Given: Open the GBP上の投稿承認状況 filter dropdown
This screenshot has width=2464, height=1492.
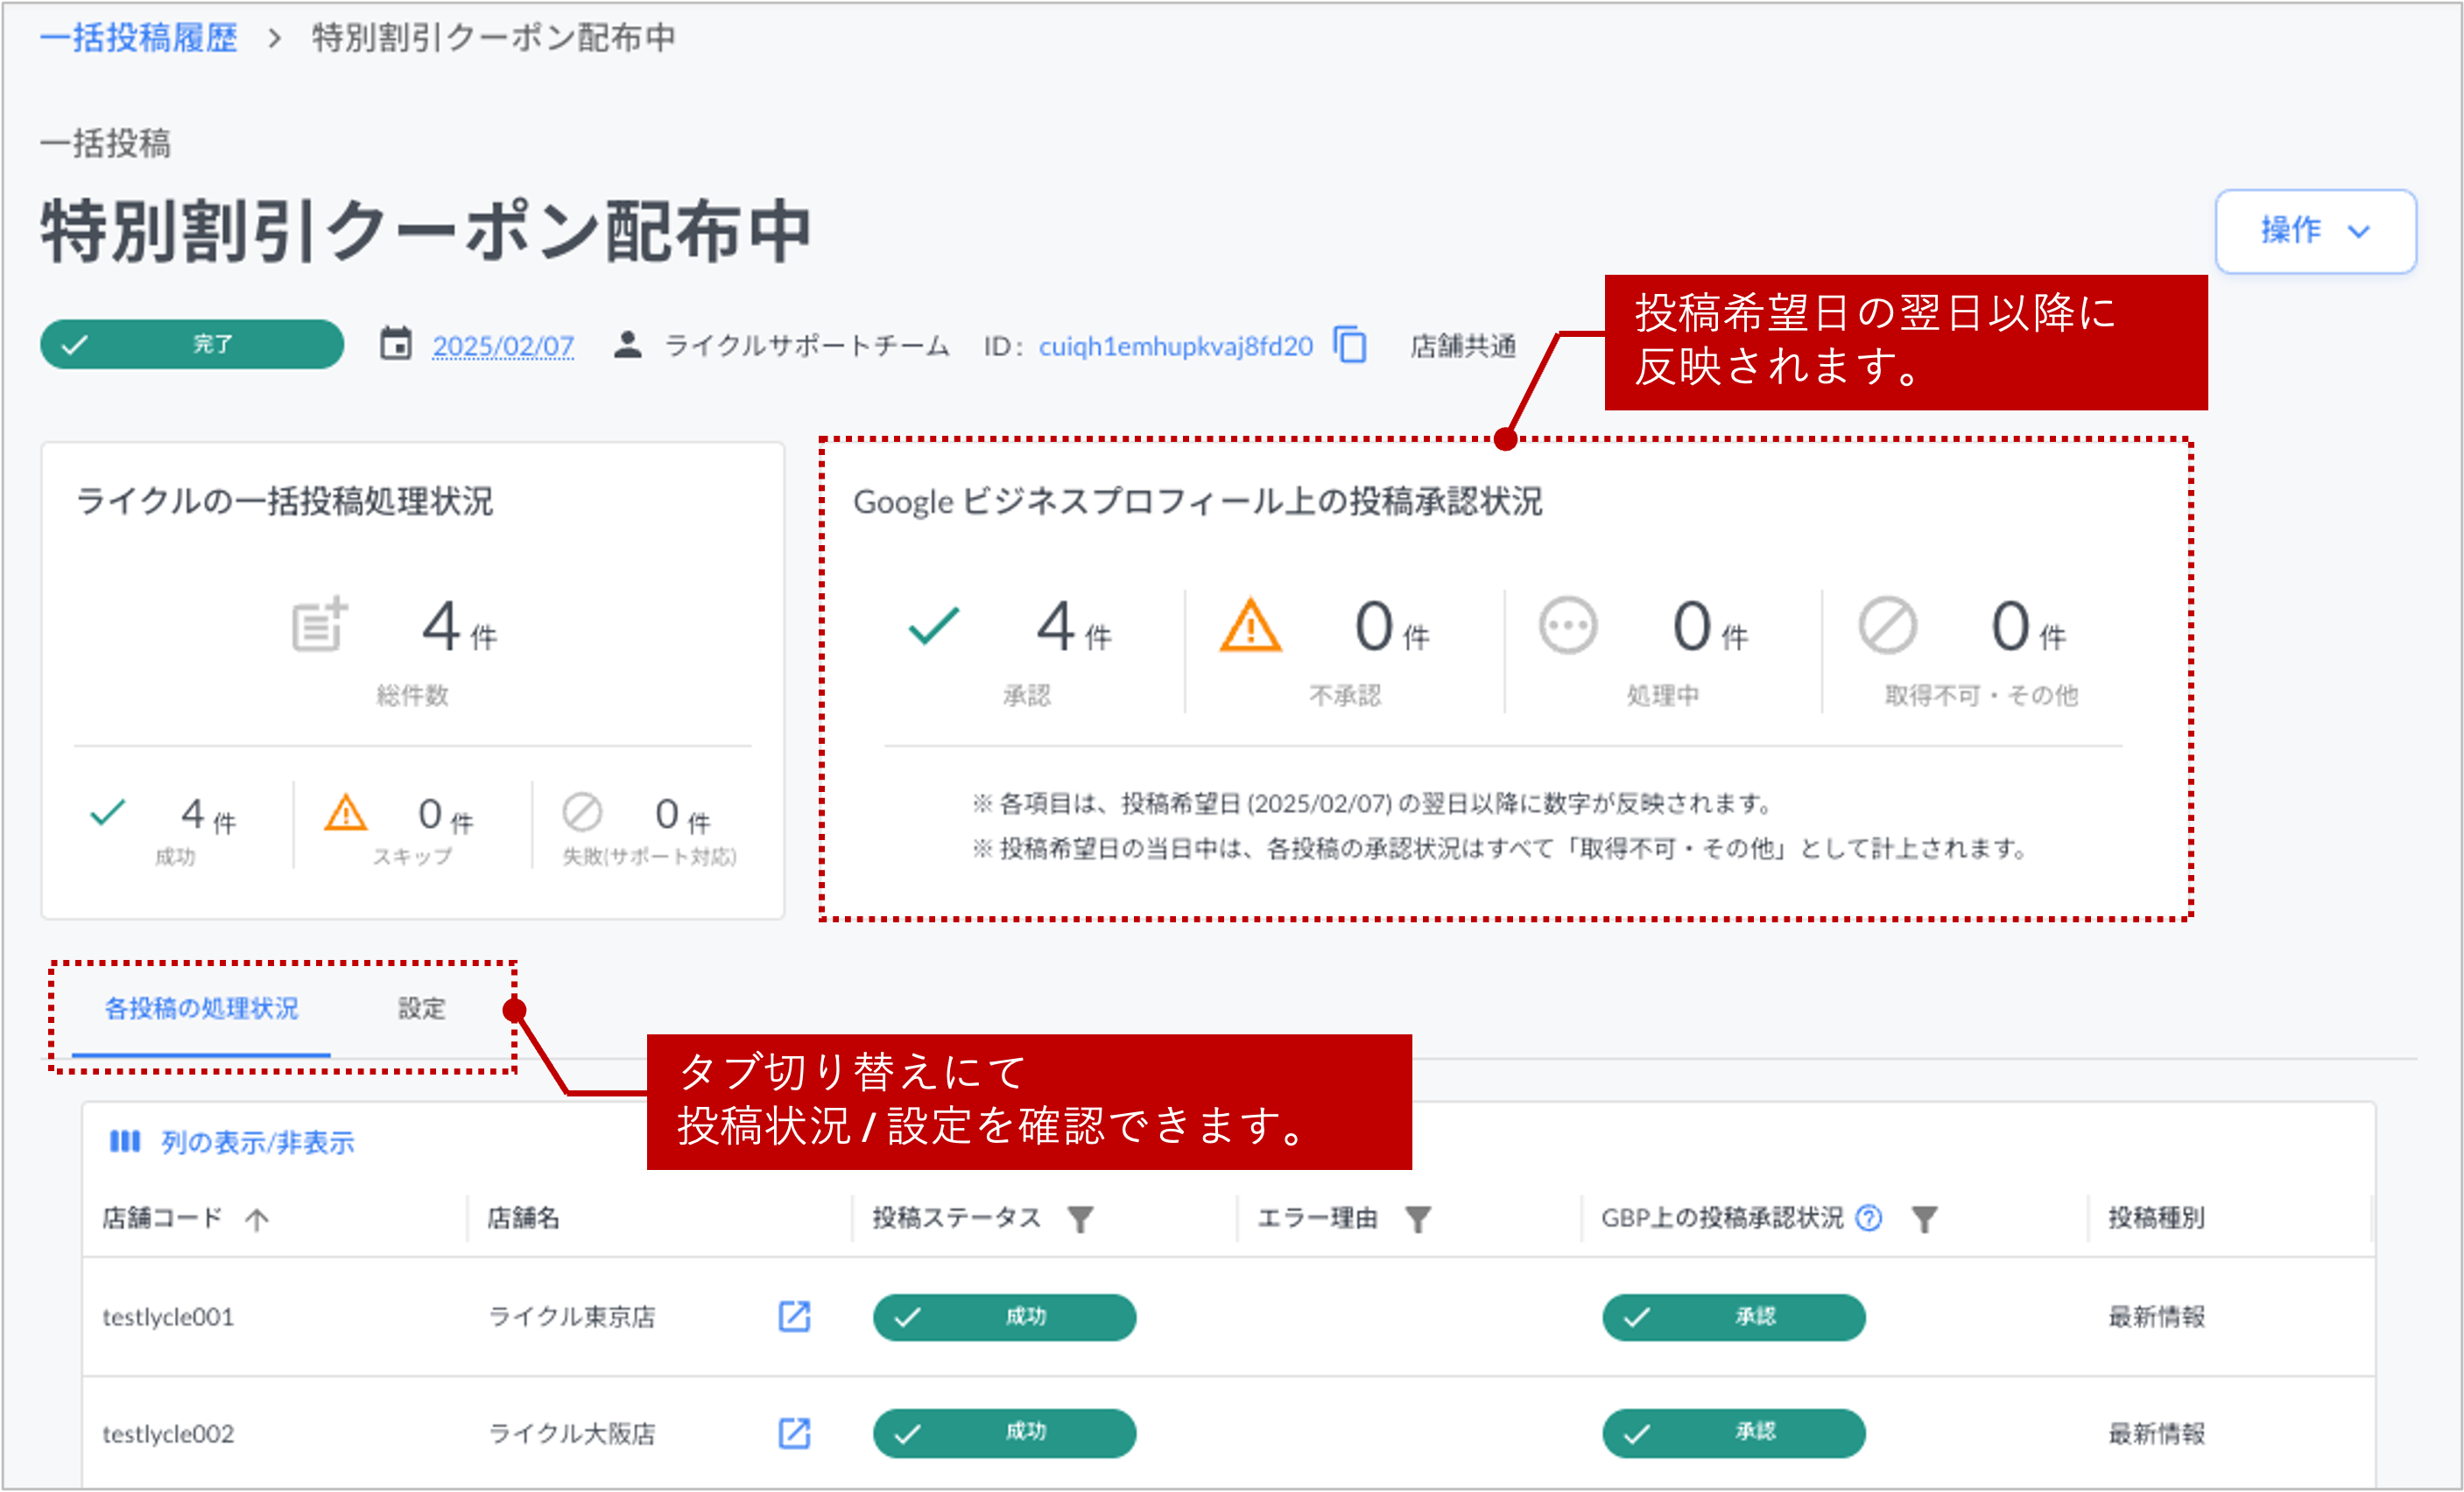Looking at the screenshot, I should tap(1924, 1217).
